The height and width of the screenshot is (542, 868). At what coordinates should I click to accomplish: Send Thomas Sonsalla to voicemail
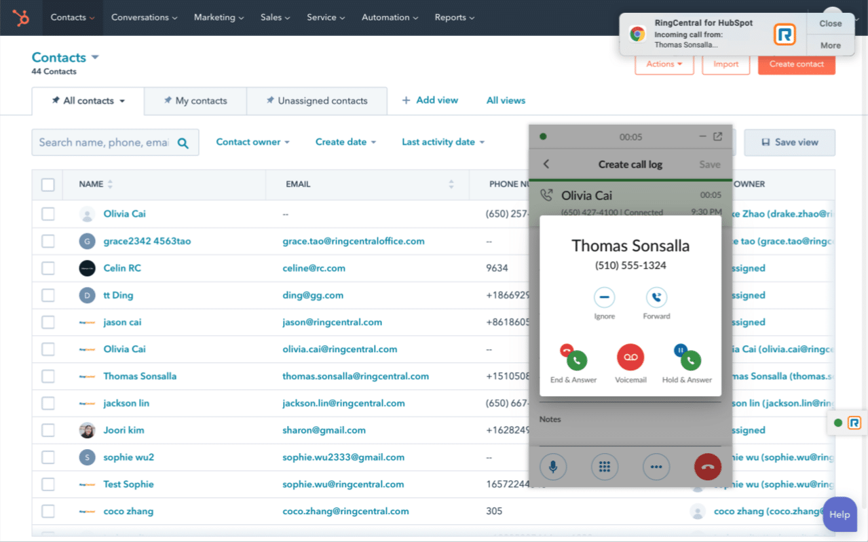point(630,357)
